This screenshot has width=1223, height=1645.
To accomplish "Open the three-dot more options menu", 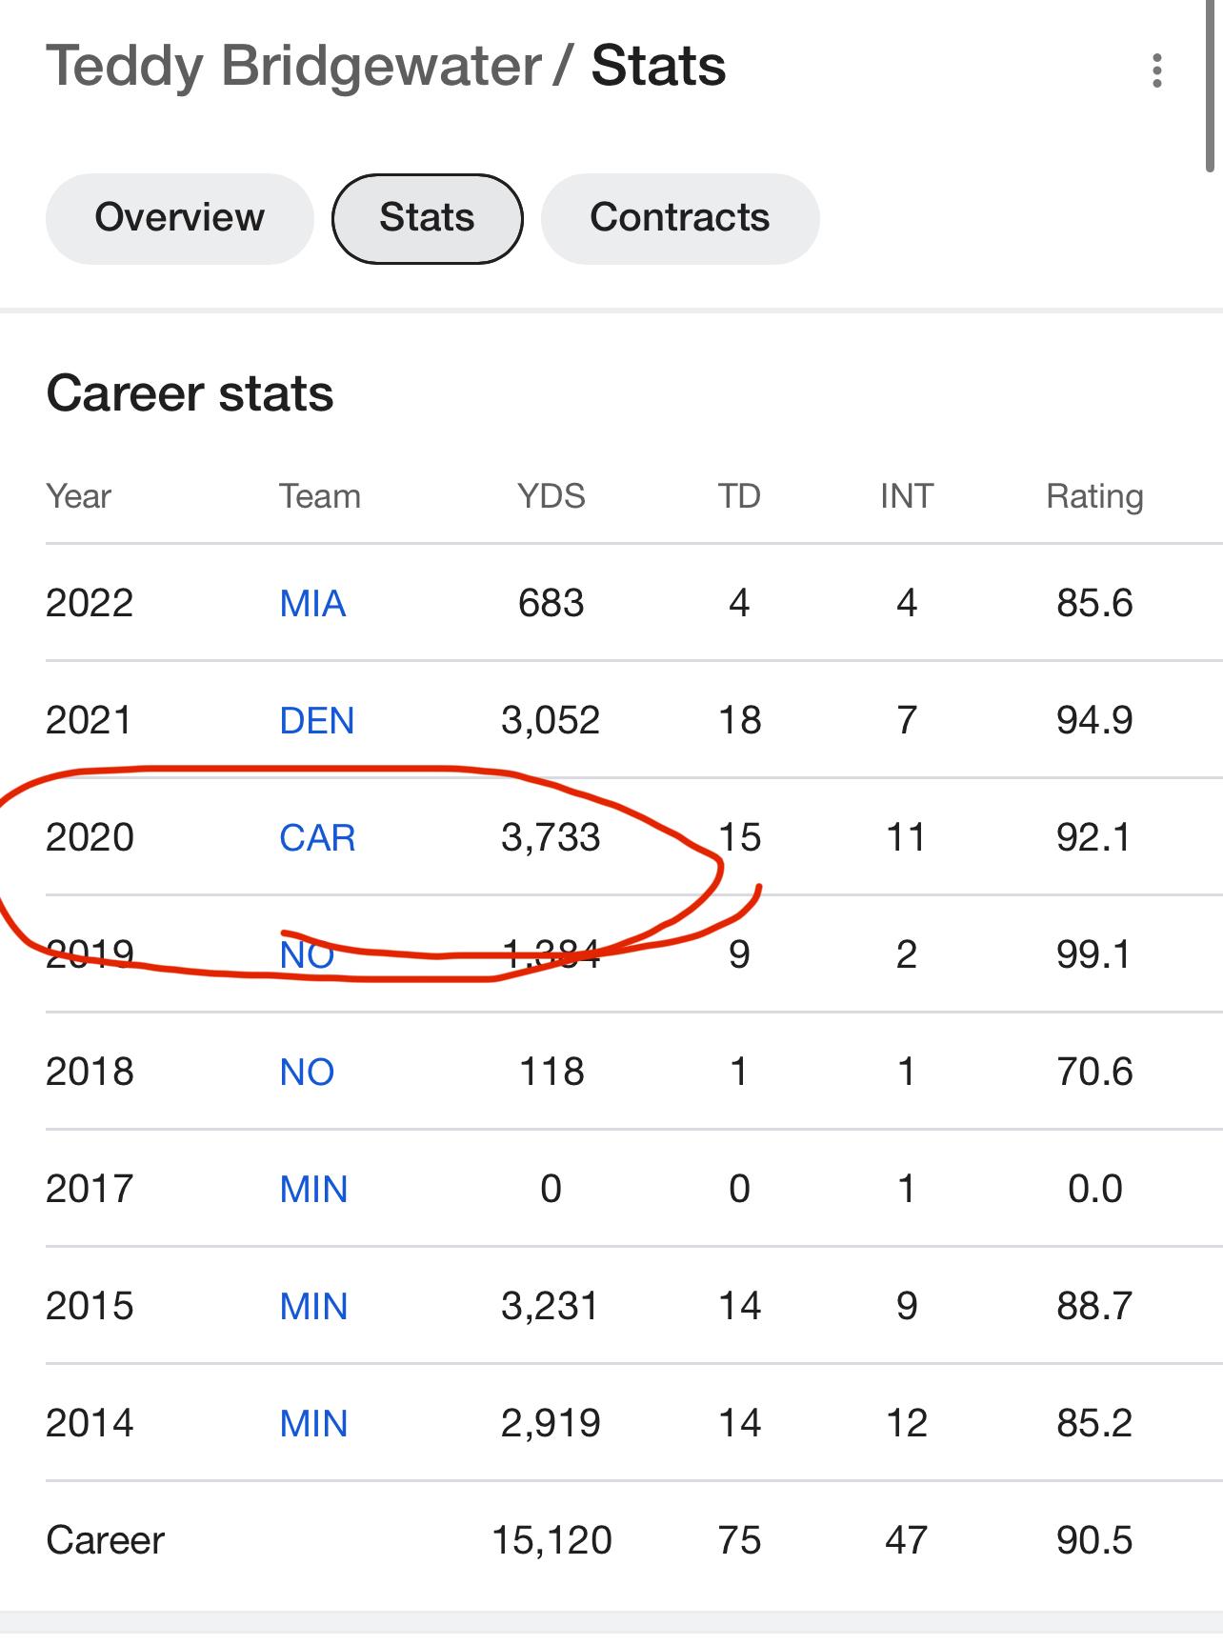I will (x=1156, y=70).
